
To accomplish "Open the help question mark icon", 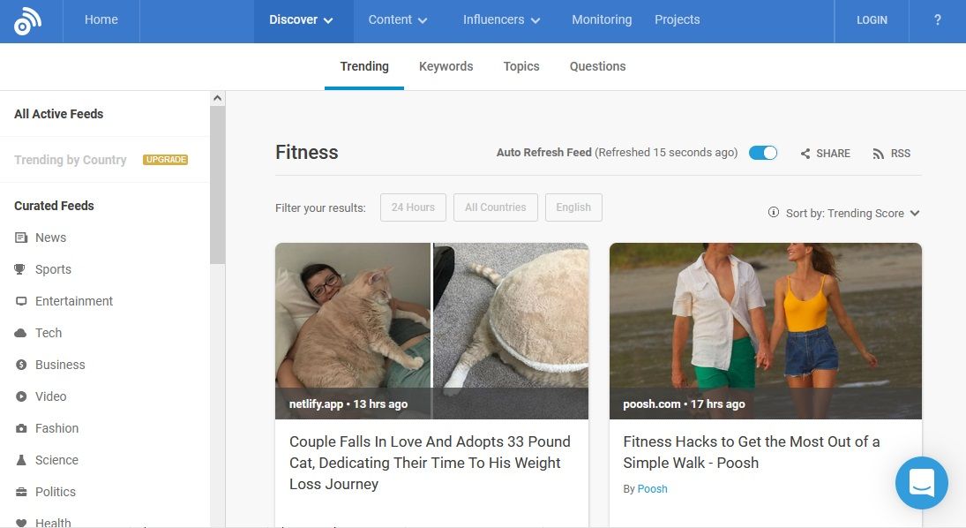I will [x=937, y=20].
